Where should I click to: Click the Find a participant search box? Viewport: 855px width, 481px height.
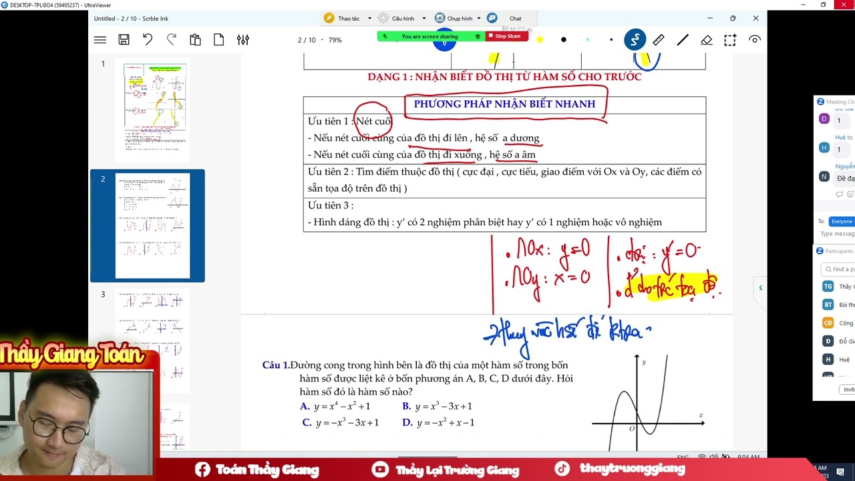(838, 269)
